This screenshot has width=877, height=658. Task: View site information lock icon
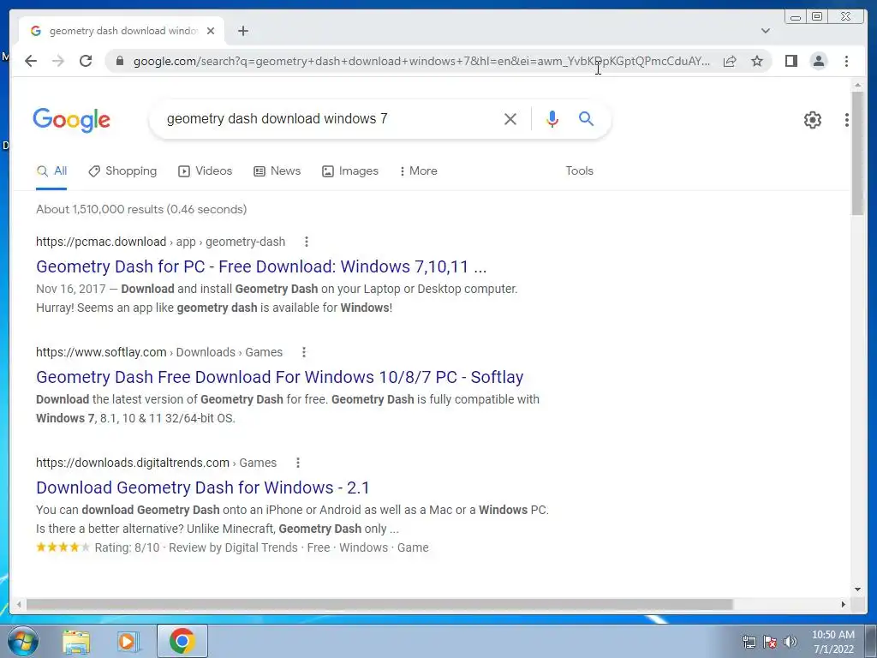point(119,61)
